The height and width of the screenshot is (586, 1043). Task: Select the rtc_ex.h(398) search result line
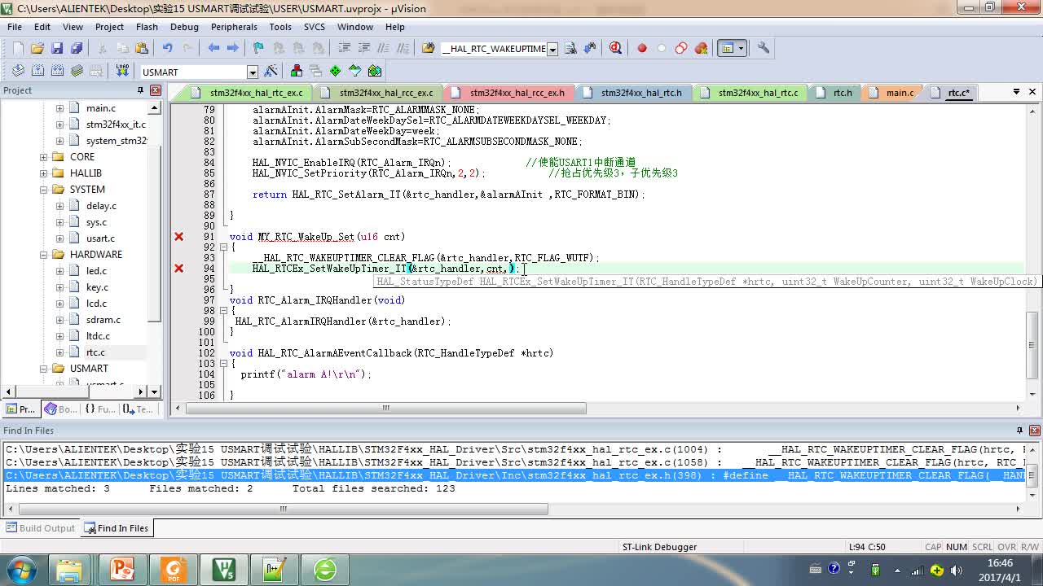(514, 475)
